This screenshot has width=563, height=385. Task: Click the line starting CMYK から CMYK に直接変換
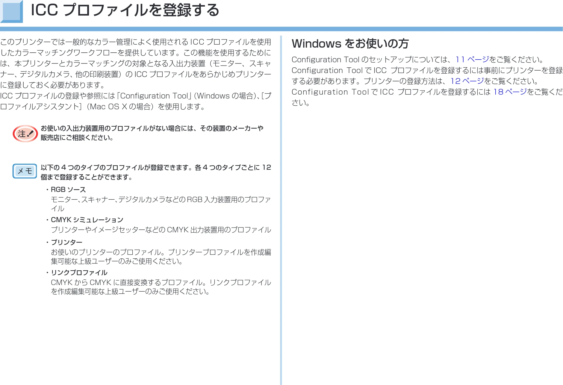(x=161, y=283)
